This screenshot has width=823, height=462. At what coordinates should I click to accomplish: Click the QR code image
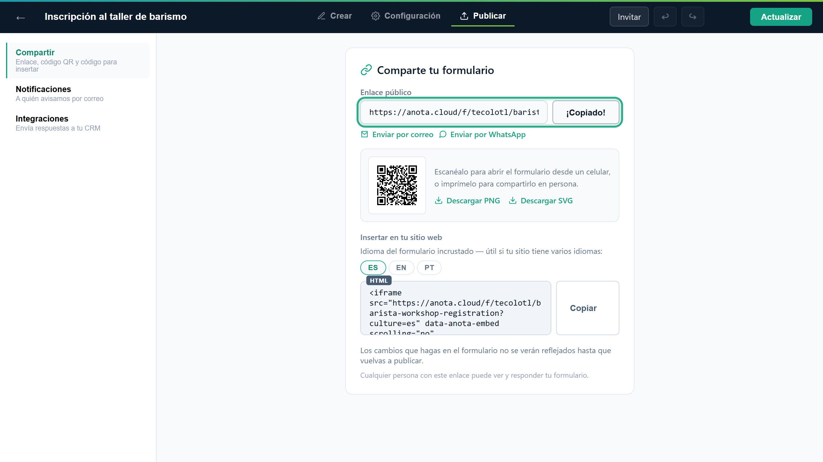click(397, 185)
